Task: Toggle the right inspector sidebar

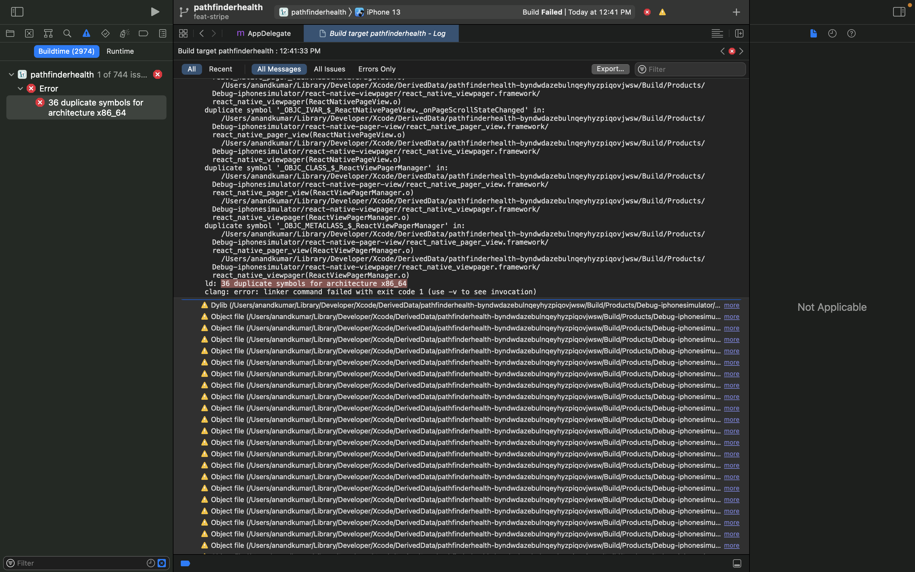Action: [899, 12]
